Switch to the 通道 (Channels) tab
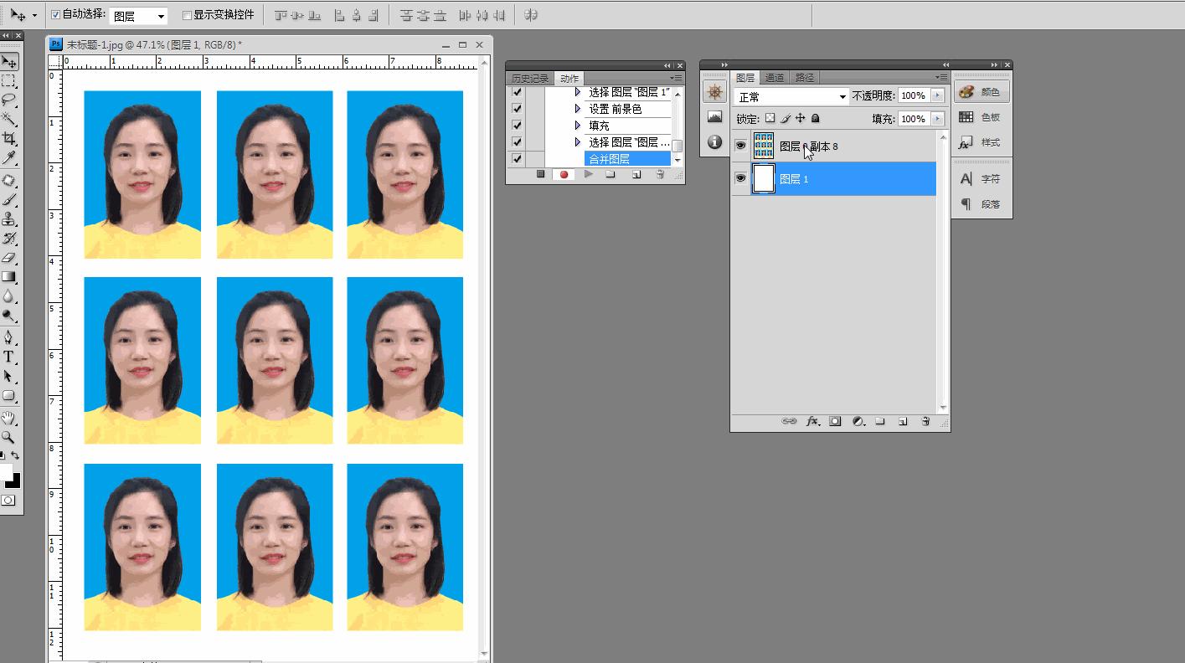The image size is (1185, 663). (x=775, y=77)
